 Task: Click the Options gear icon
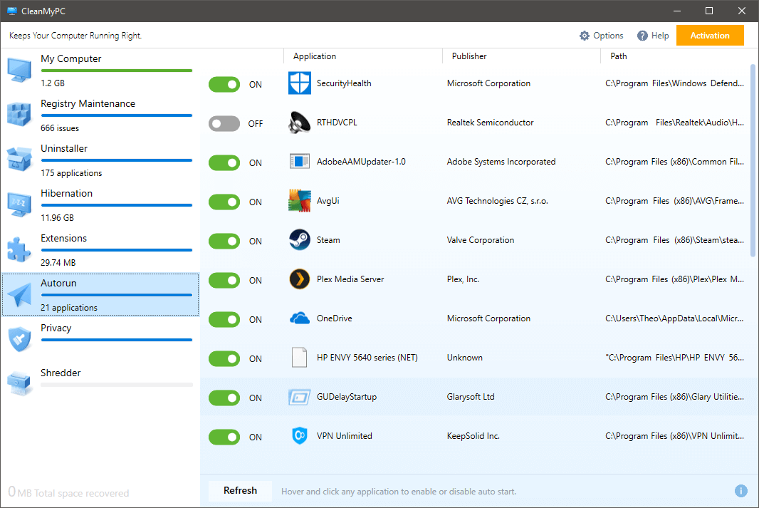[585, 36]
